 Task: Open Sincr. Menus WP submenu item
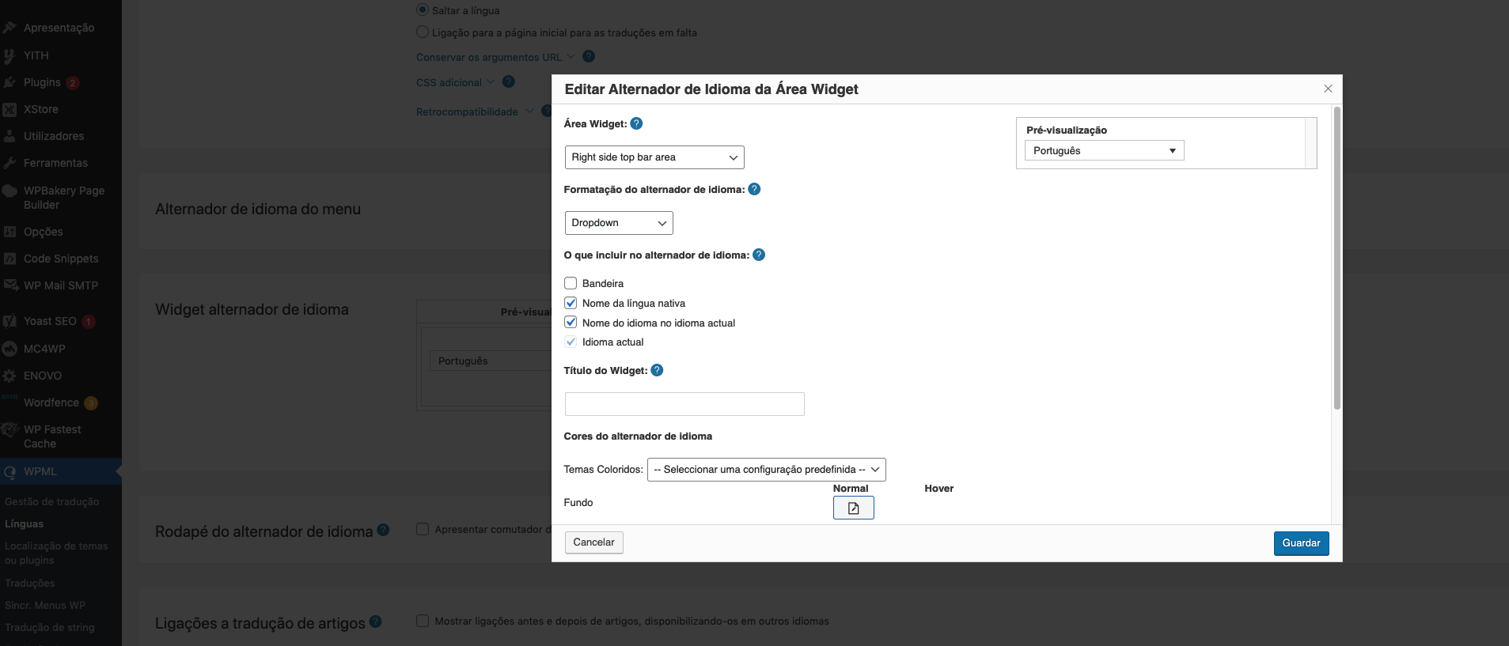[45, 605]
